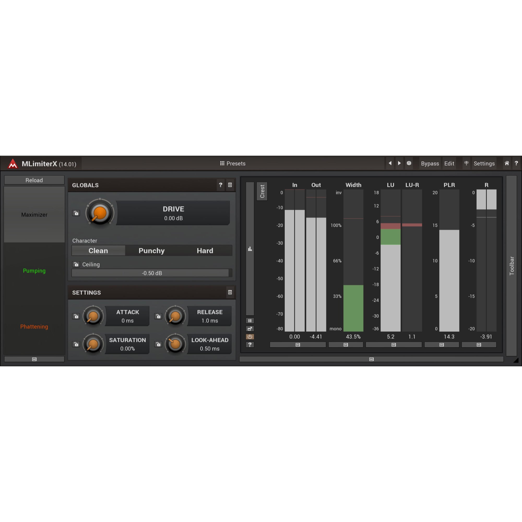Open the Settings menu
The image size is (522, 522).
tap(484, 163)
